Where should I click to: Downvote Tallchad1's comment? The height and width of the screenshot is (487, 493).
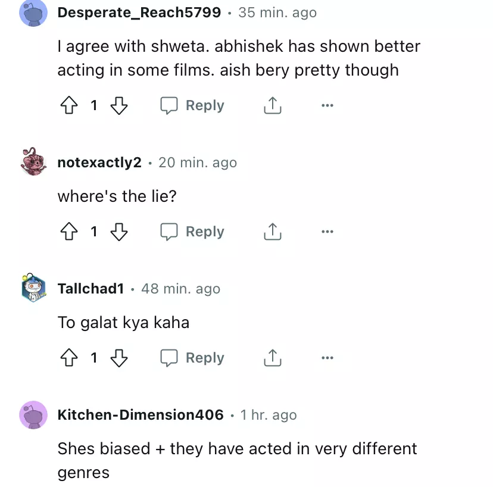119,358
